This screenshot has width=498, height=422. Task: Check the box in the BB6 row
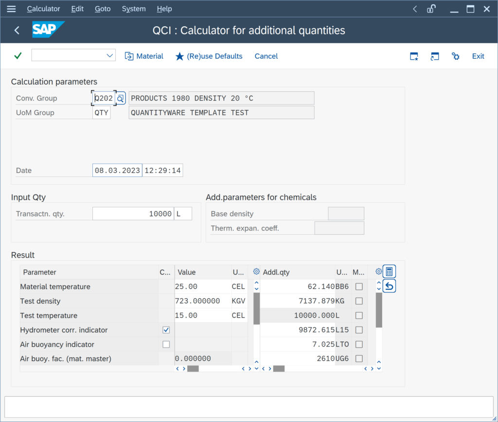coord(359,286)
